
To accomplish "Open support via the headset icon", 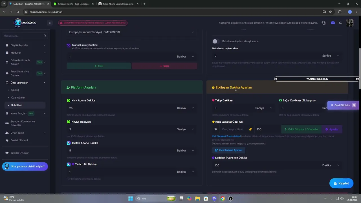I will (x=323, y=23).
